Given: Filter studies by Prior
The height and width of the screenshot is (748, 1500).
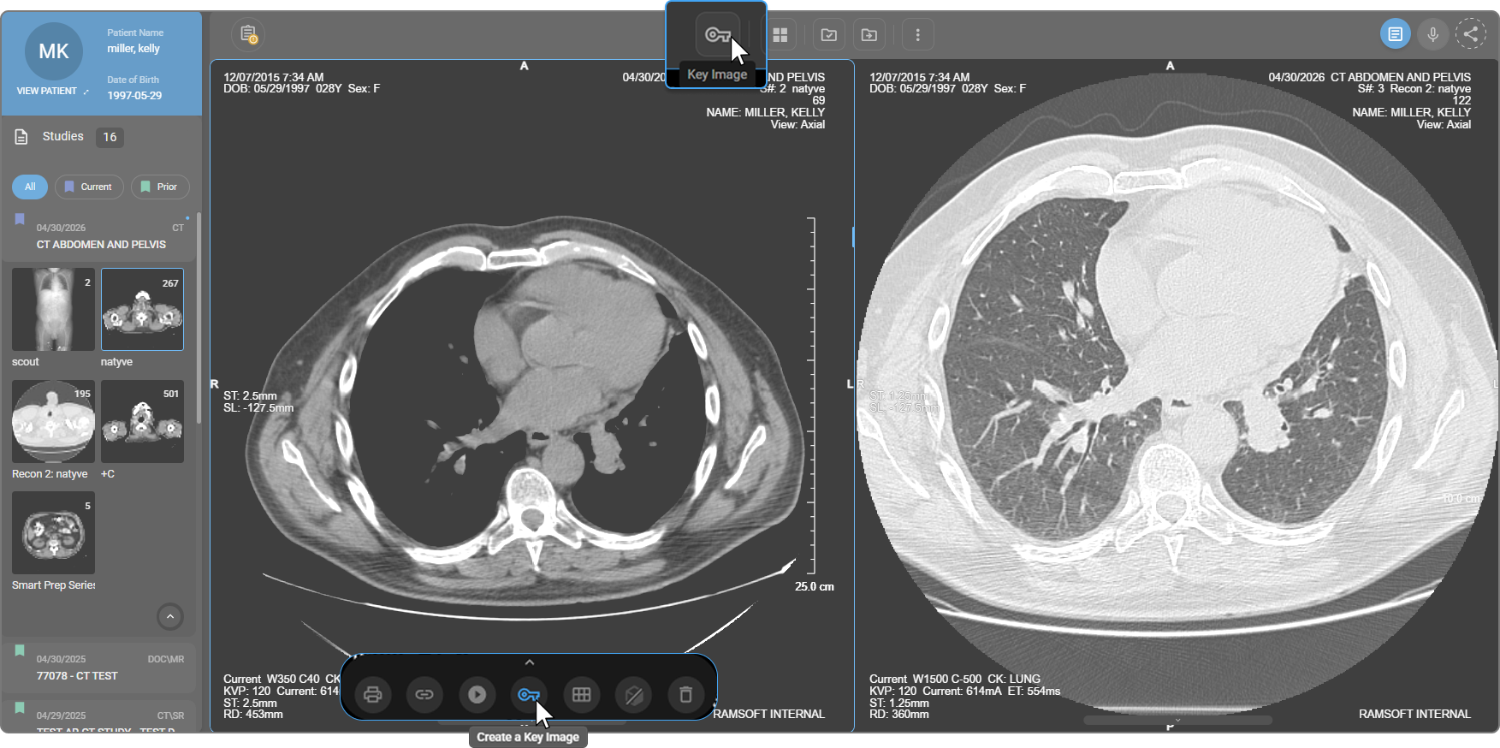Looking at the screenshot, I should [x=160, y=187].
